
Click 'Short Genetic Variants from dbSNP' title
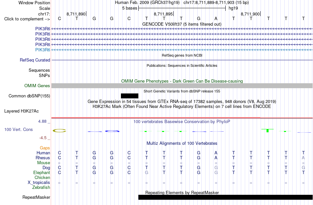182,91
